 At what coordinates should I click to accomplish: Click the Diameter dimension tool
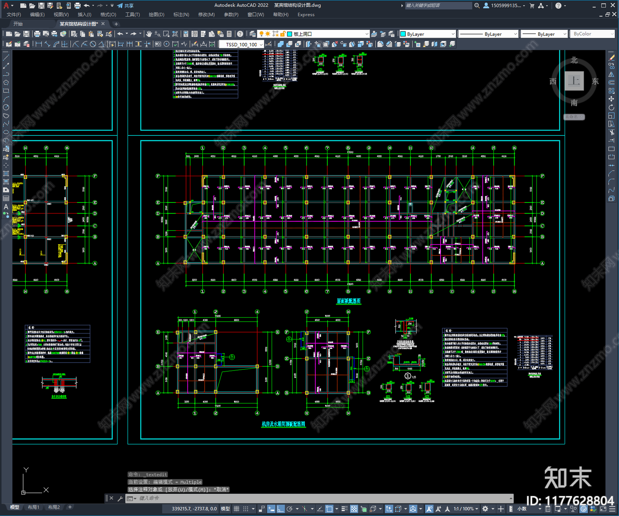(x=93, y=44)
